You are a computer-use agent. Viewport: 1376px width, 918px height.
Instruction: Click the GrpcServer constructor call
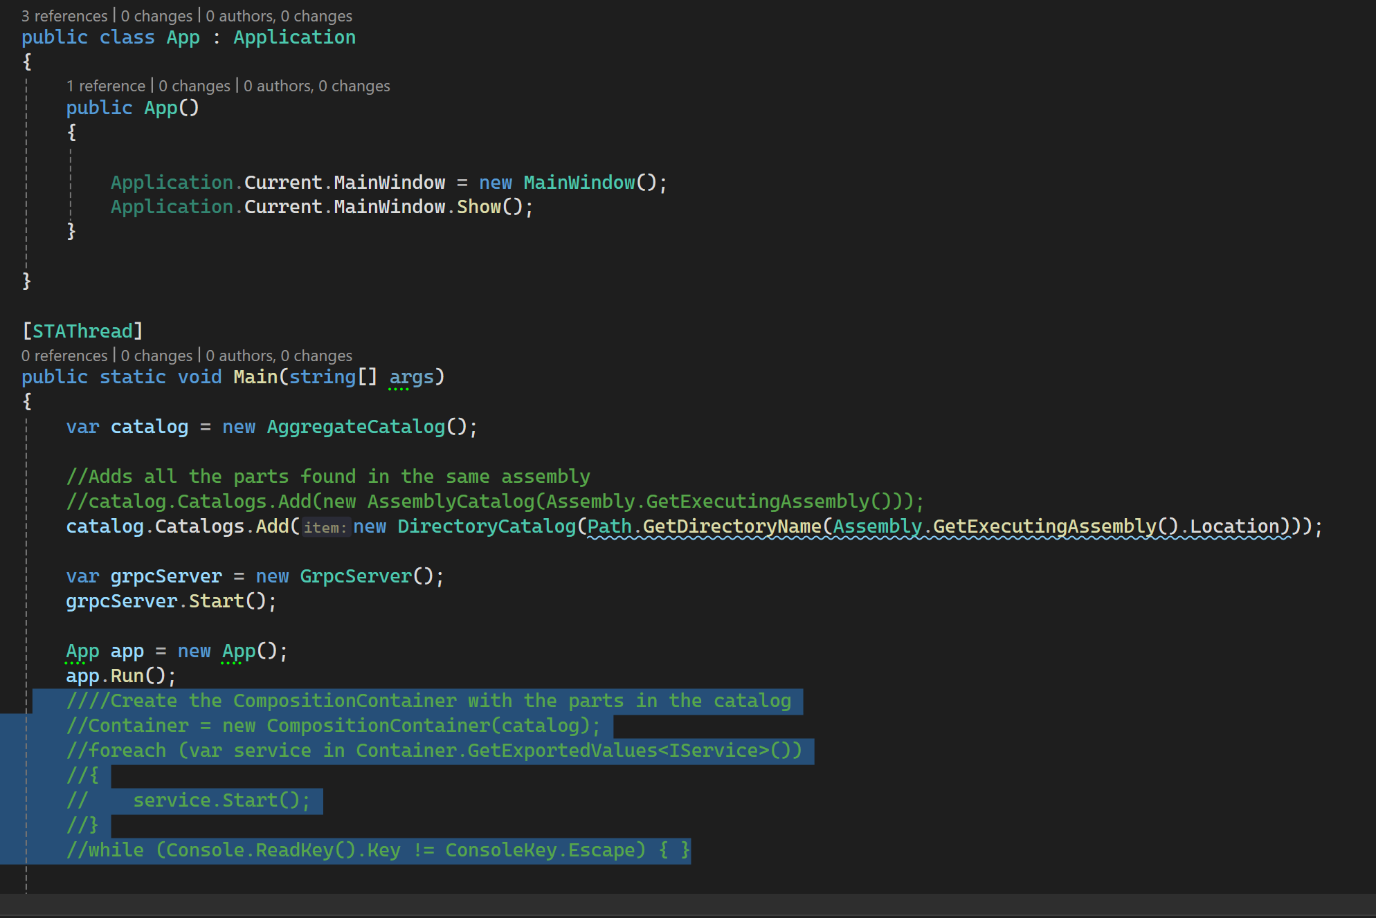(x=356, y=576)
